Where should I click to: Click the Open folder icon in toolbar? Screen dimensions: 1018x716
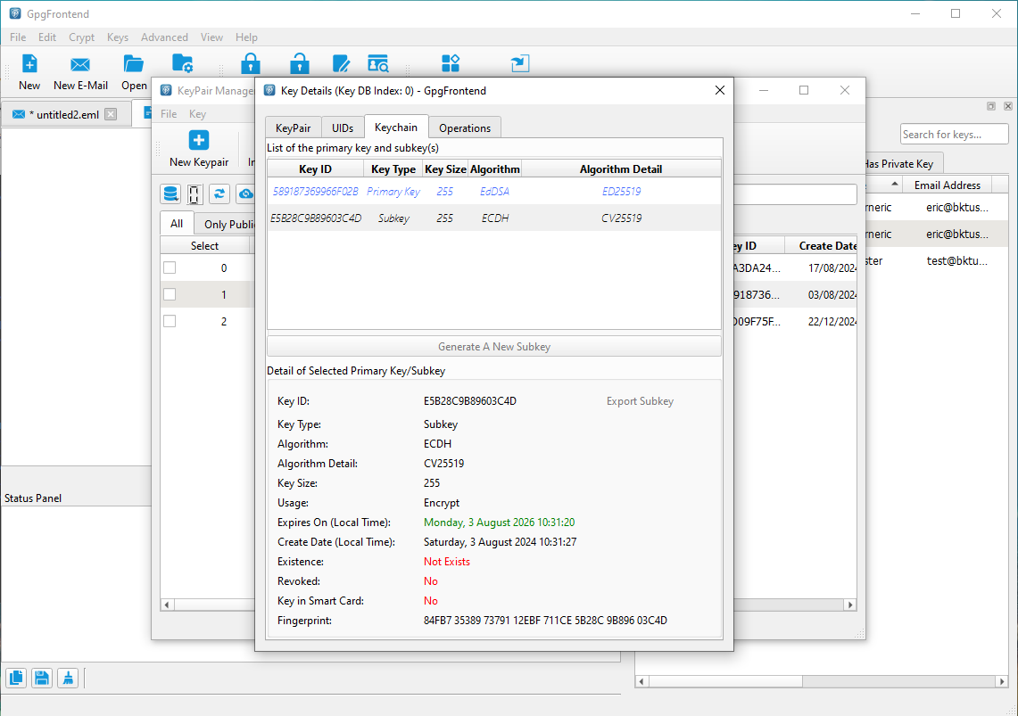[x=134, y=63]
